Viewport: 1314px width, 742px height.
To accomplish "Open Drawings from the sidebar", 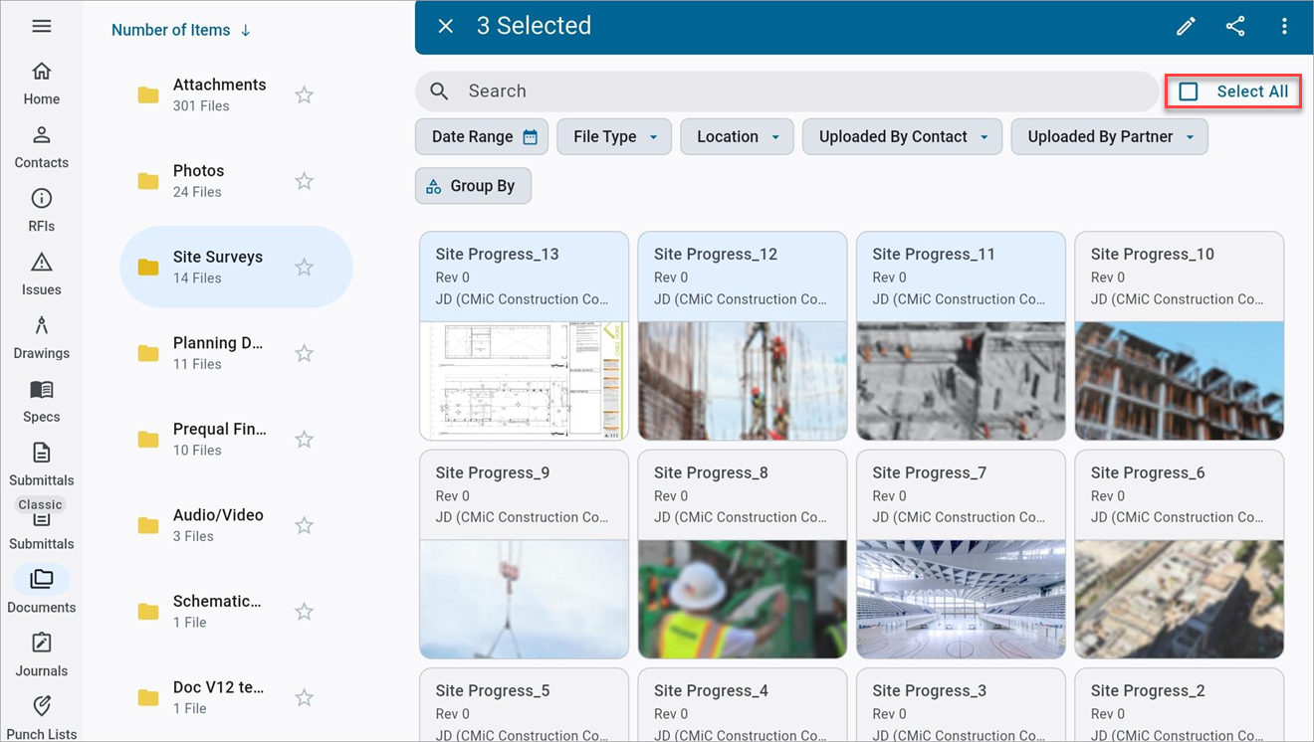I will 42,338.
